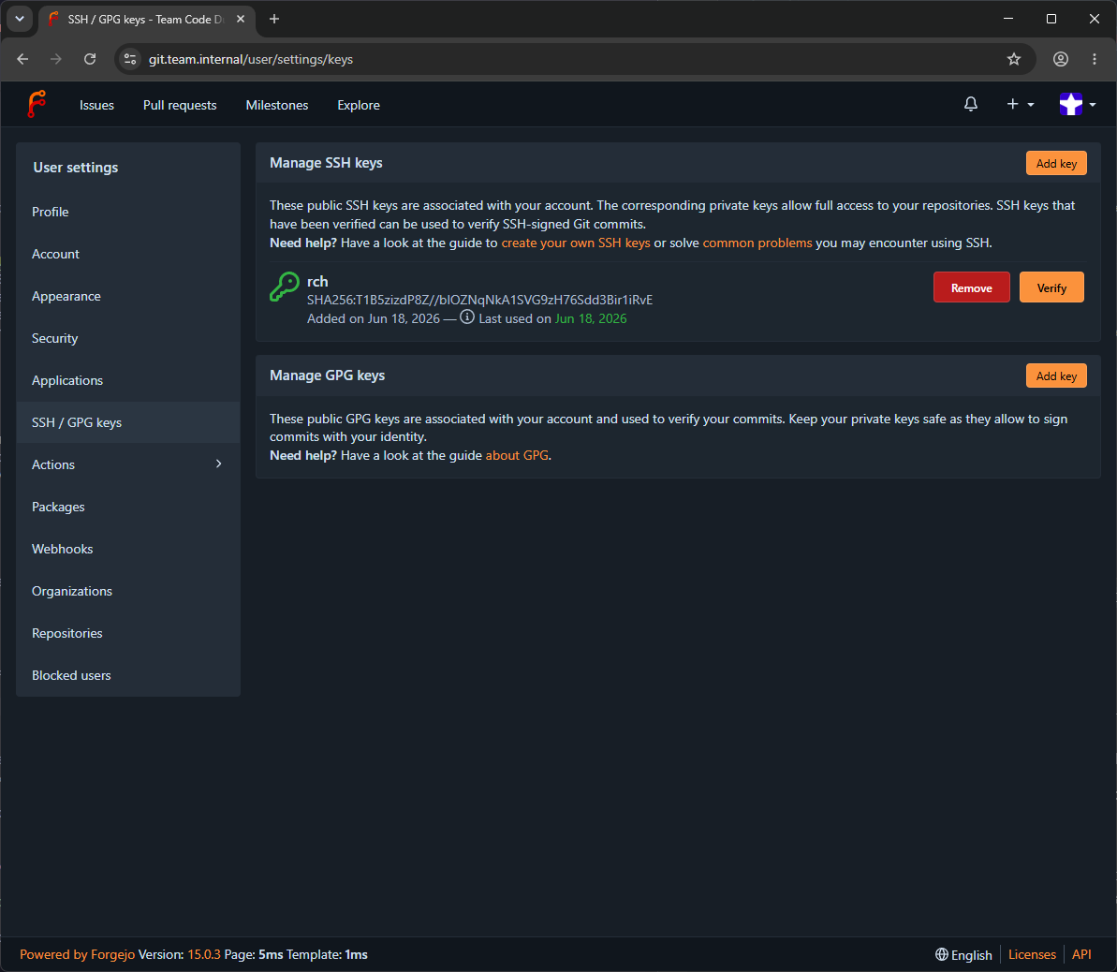Image resolution: width=1117 pixels, height=972 pixels.
Task: Follow the about GPG link
Action: 517,455
